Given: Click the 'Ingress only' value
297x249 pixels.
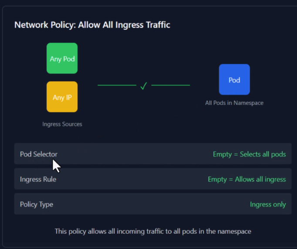Looking at the screenshot, I should tap(268, 204).
